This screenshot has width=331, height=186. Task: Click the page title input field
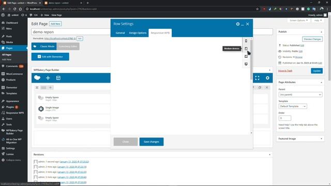click(152, 32)
